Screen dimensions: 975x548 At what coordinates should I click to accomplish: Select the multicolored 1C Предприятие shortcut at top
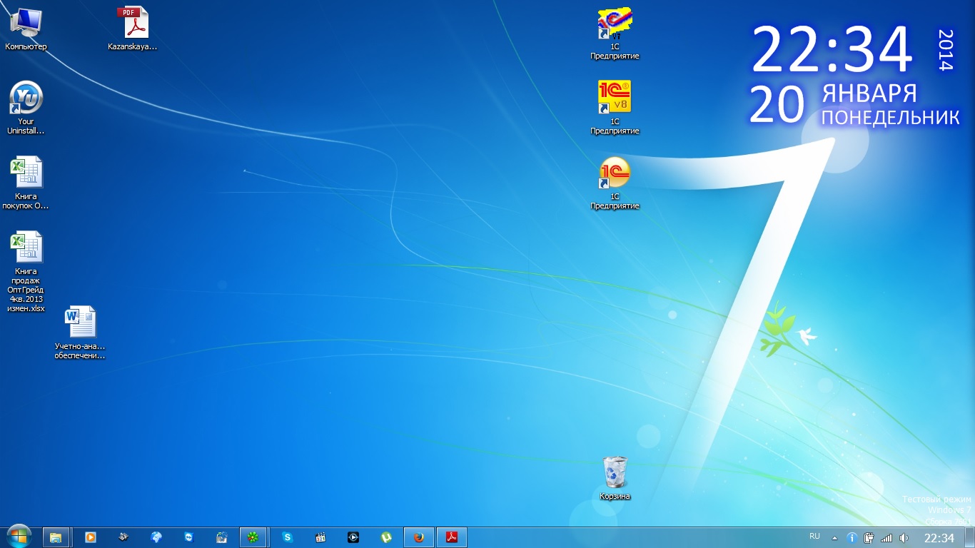(615, 33)
